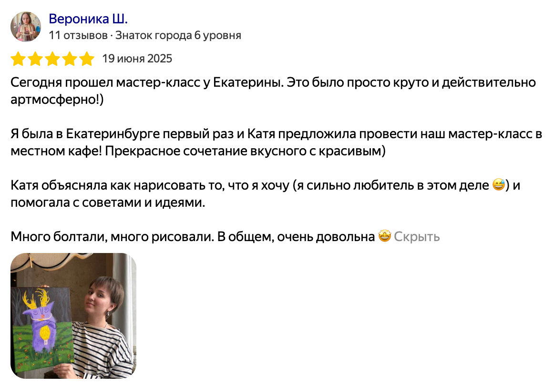
Task: Click the review date 19 июня 2025
Action: tap(137, 59)
